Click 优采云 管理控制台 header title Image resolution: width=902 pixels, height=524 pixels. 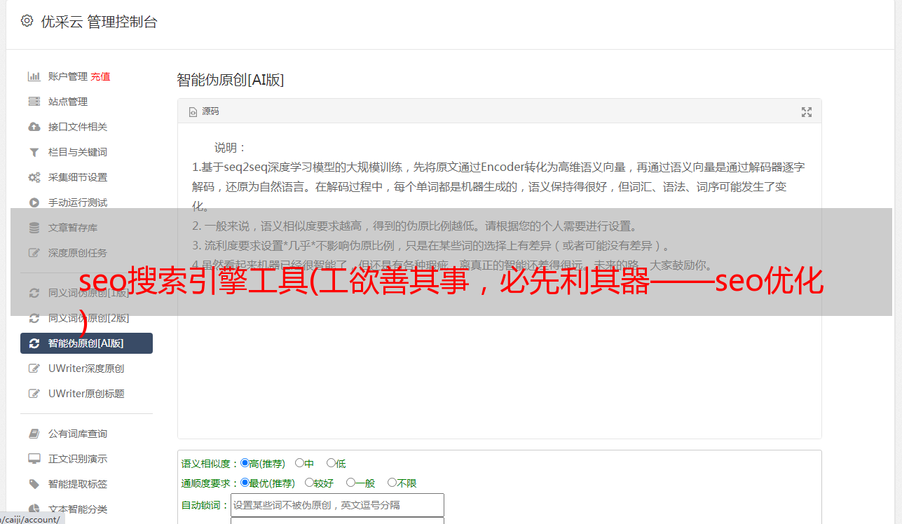(x=99, y=22)
